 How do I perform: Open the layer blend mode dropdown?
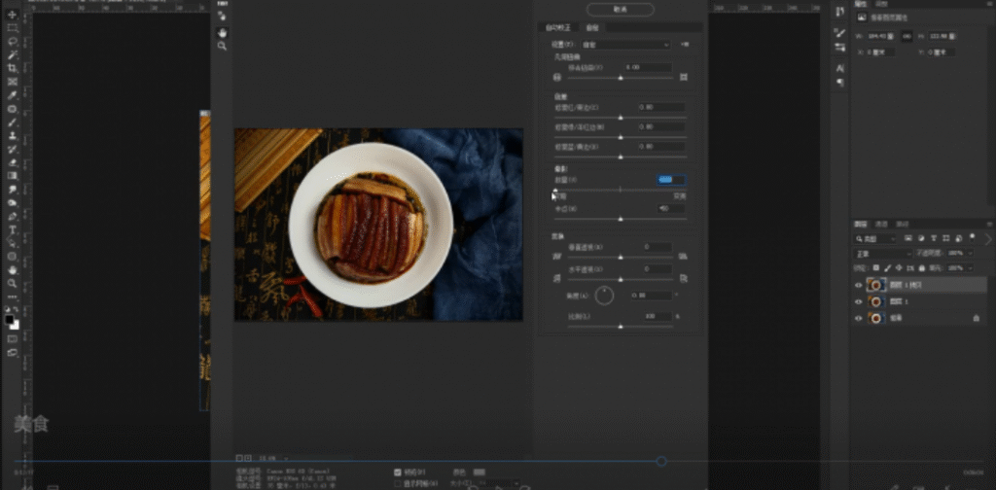click(883, 253)
